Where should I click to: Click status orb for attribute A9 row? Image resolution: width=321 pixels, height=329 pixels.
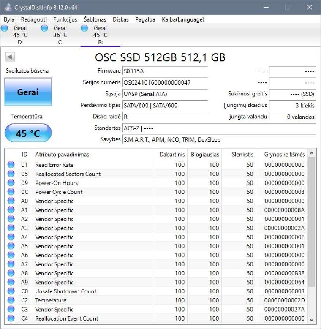tap(11, 282)
